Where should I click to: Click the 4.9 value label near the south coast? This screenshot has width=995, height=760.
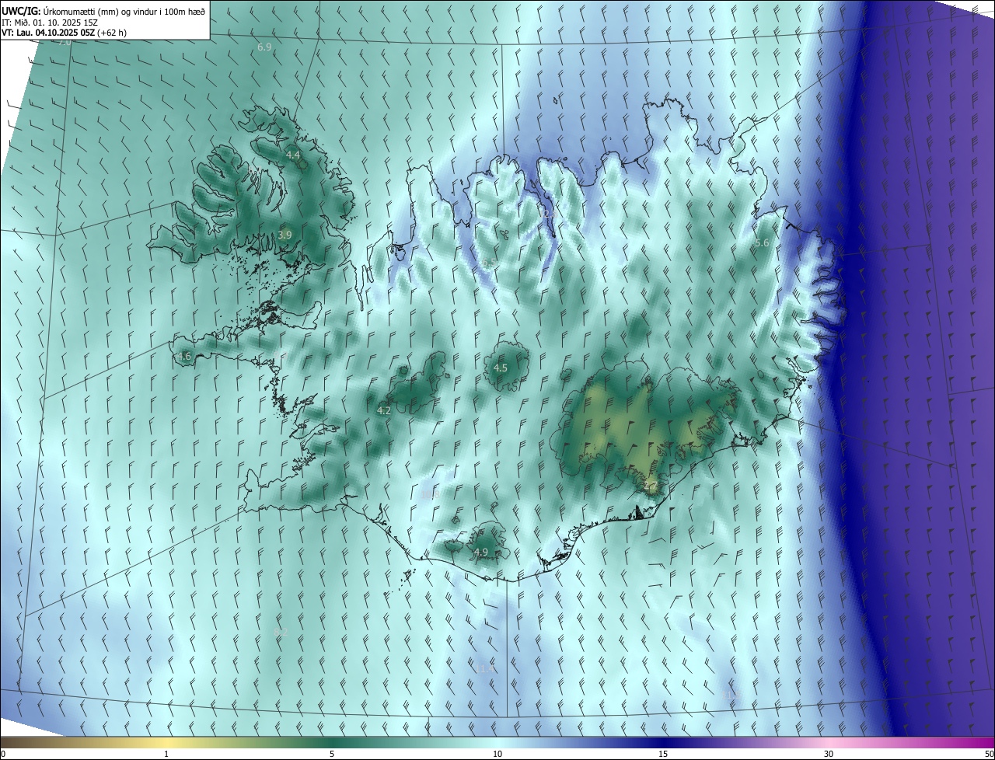481,553
